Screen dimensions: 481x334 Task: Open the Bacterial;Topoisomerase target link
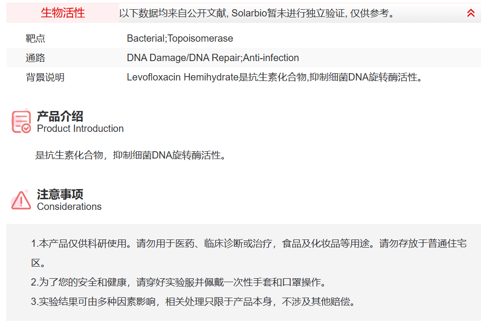pyautogui.click(x=180, y=38)
